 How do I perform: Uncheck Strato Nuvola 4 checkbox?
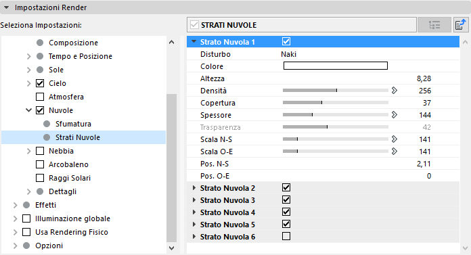(x=286, y=212)
